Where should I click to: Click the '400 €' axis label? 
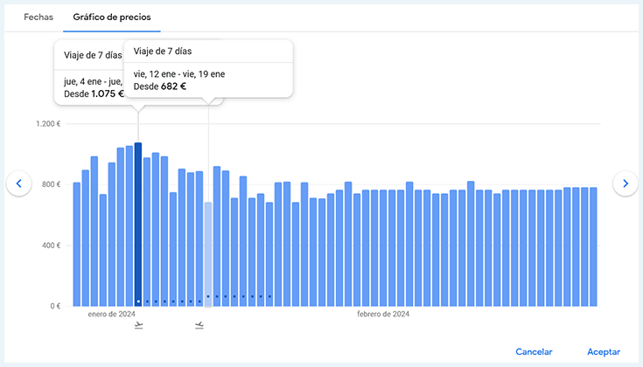click(x=52, y=246)
